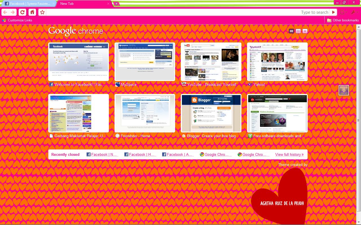
Task: Switch to list view
Action: [298, 31]
